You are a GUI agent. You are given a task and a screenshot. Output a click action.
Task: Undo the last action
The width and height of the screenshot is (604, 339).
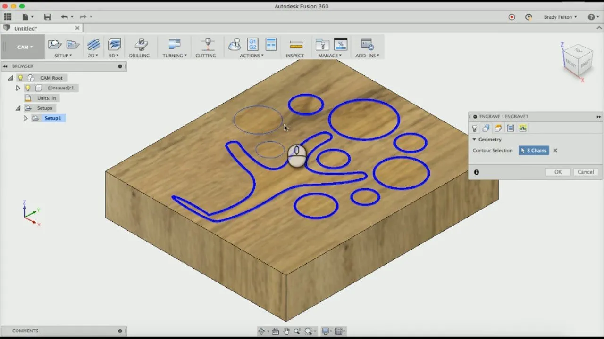click(64, 17)
